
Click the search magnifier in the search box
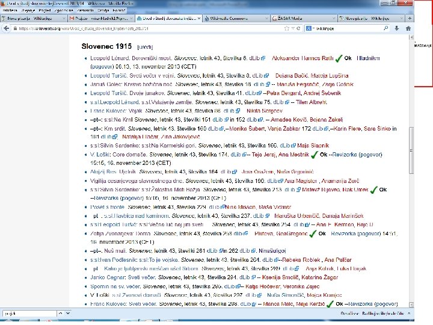[385, 28]
